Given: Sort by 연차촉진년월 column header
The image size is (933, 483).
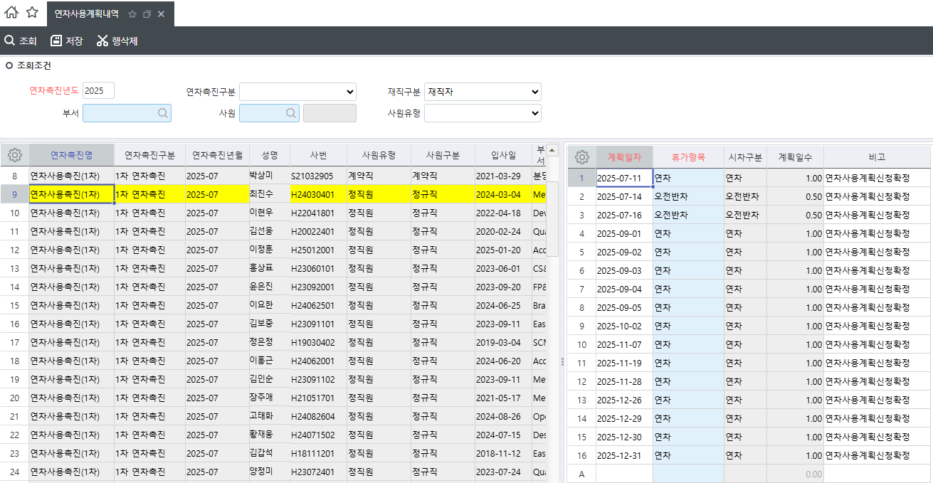Looking at the screenshot, I should point(217,155).
